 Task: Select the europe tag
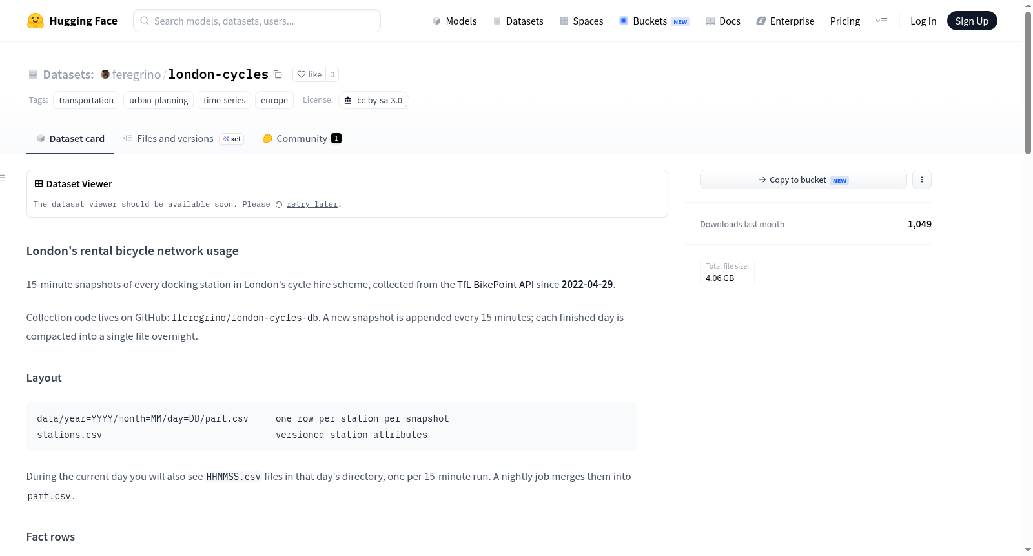click(x=274, y=100)
